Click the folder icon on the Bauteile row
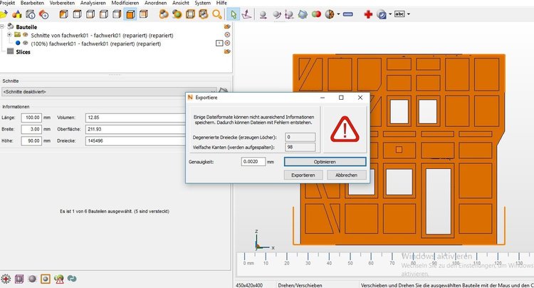534x288 pixels. (227, 26)
